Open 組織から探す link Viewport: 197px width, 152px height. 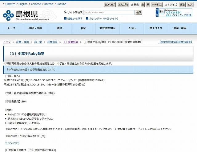[x=75, y=18]
